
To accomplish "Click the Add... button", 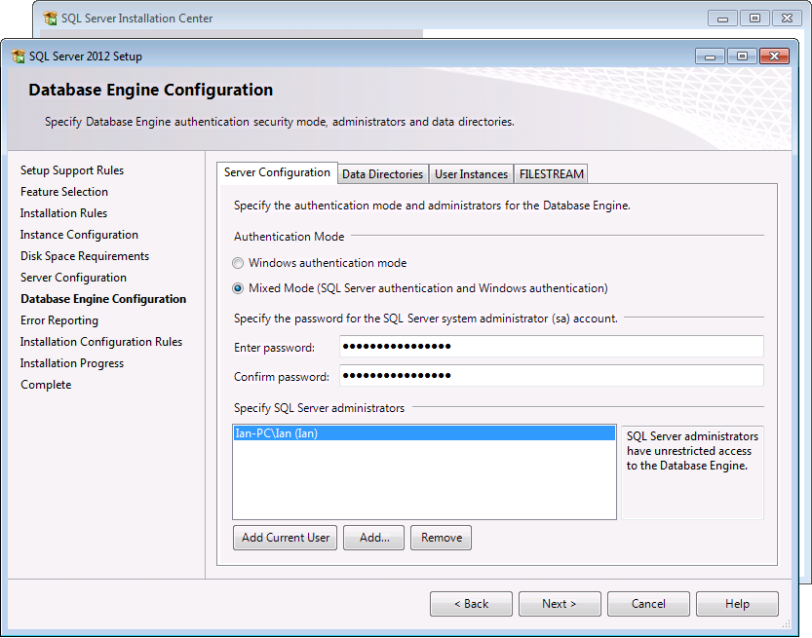I will click(x=374, y=538).
